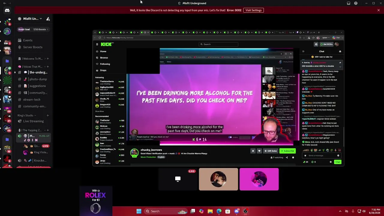Open the suggestions channel

[33, 86]
